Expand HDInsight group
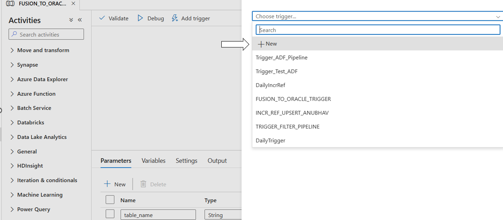503x220 pixels. (30, 166)
